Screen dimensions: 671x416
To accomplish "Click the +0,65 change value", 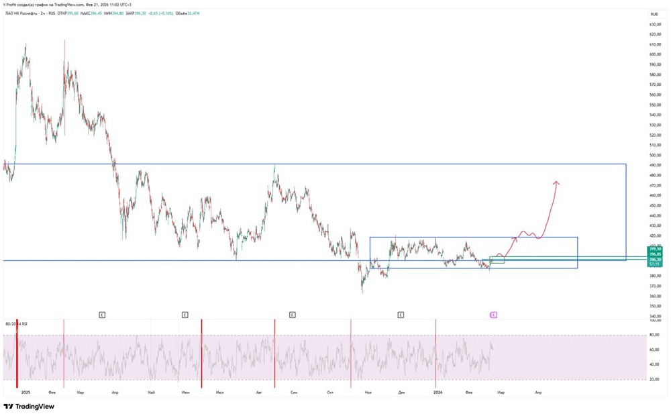I will click(x=153, y=13).
